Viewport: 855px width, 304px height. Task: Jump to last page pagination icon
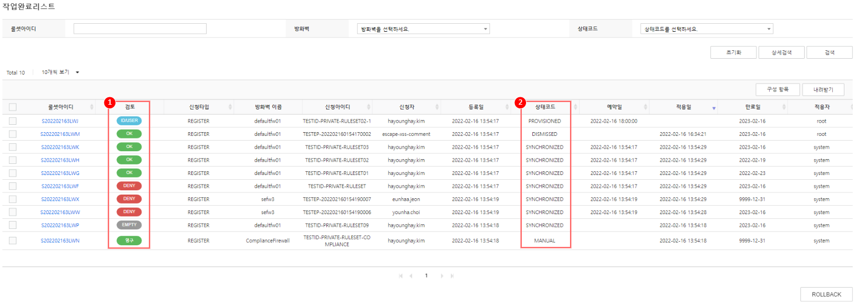[x=452, y=276]
